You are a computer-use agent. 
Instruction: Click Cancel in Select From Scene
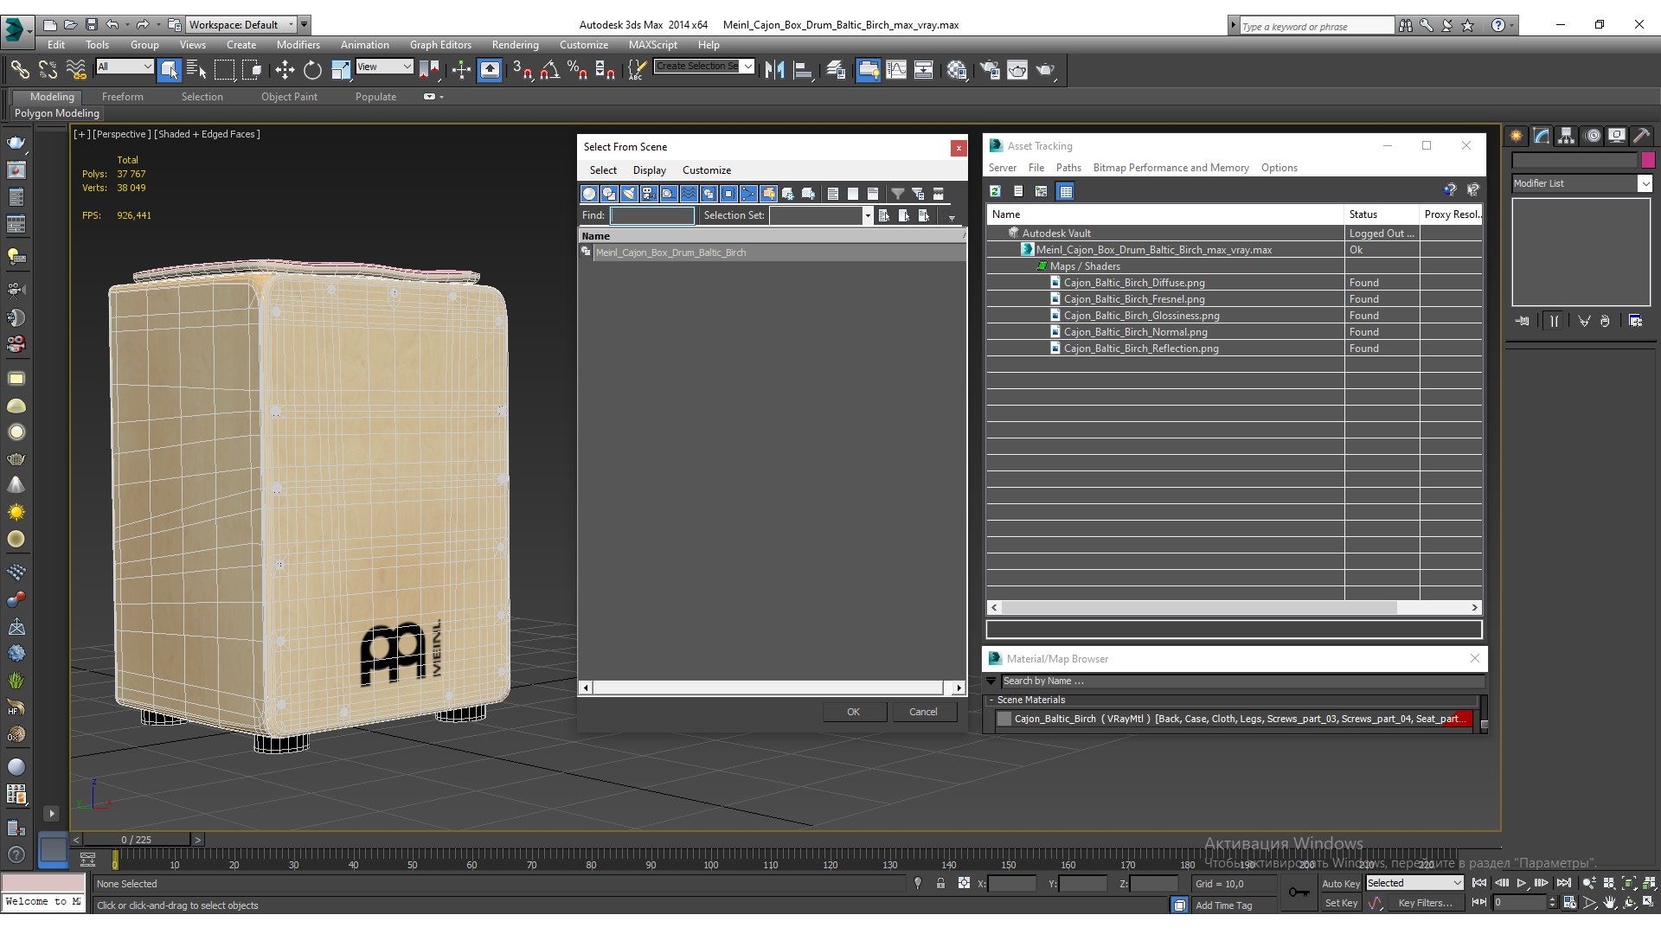point(923,712)
